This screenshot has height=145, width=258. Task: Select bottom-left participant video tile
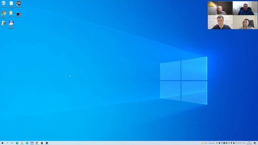tap(220, 22)
